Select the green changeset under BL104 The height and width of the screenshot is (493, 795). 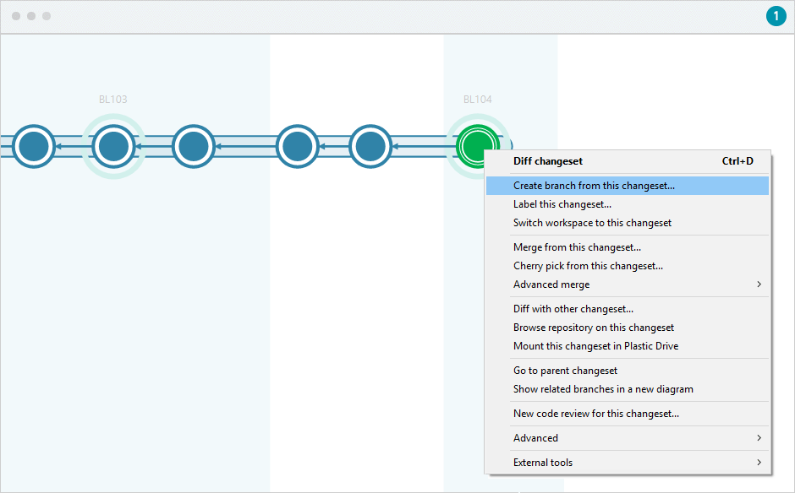click(478, 145)
